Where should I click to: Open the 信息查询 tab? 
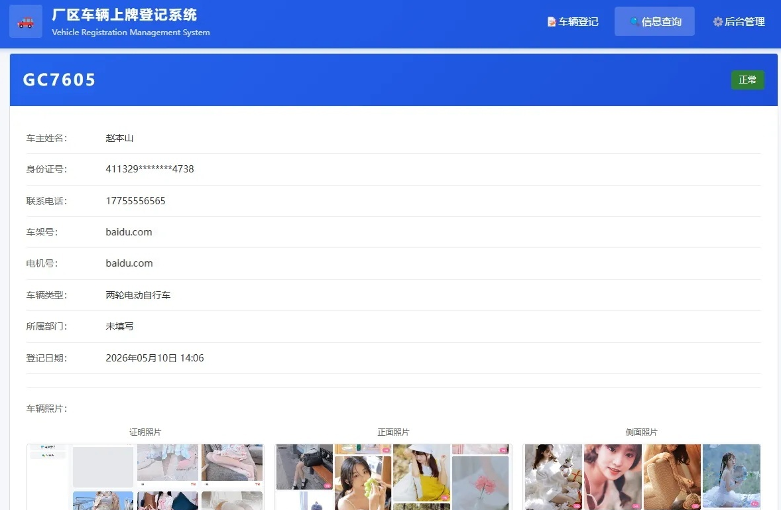(654, 21)
